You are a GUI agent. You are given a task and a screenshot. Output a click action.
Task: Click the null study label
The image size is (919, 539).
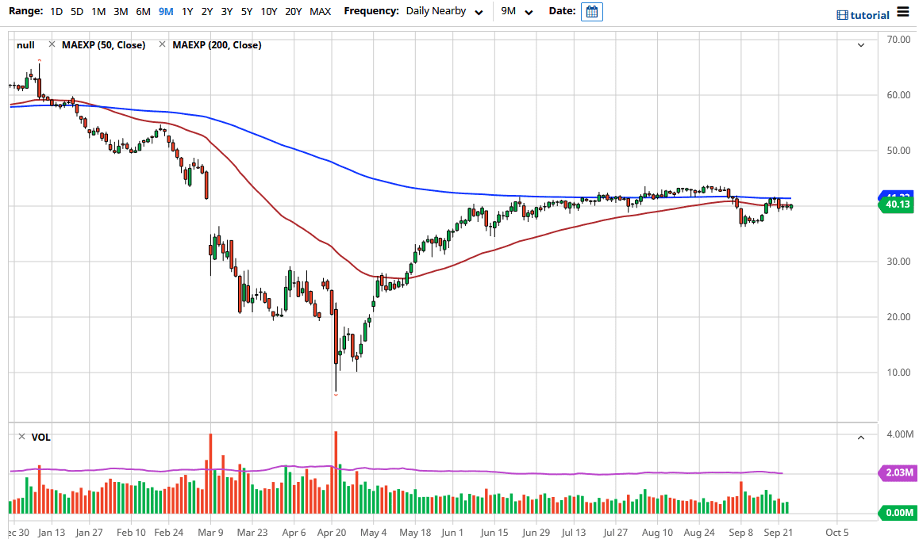26,45
